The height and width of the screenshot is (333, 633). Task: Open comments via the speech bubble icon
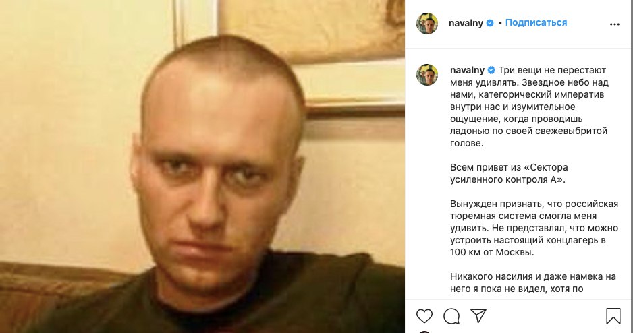451,316
